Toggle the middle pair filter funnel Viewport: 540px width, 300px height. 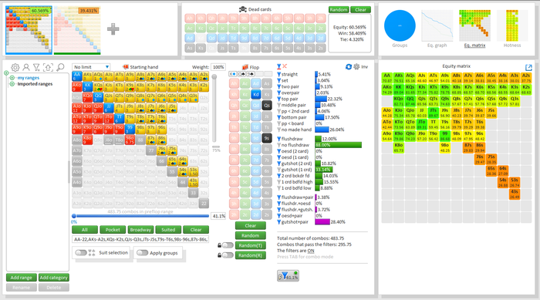[x=279, y=105]
